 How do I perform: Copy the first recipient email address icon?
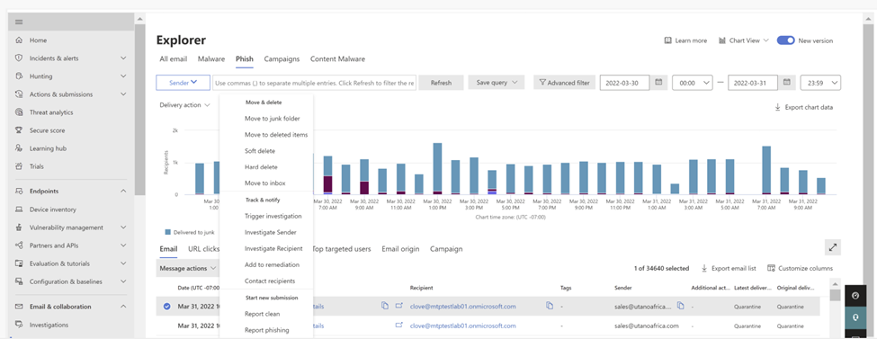click(x=549, y=306)
